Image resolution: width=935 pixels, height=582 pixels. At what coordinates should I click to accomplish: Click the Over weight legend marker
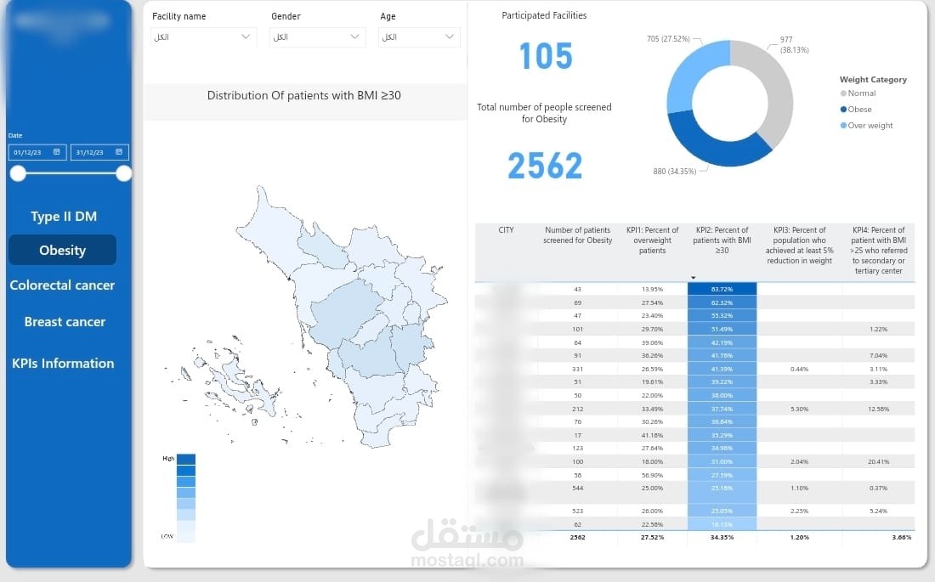(843, 125)
